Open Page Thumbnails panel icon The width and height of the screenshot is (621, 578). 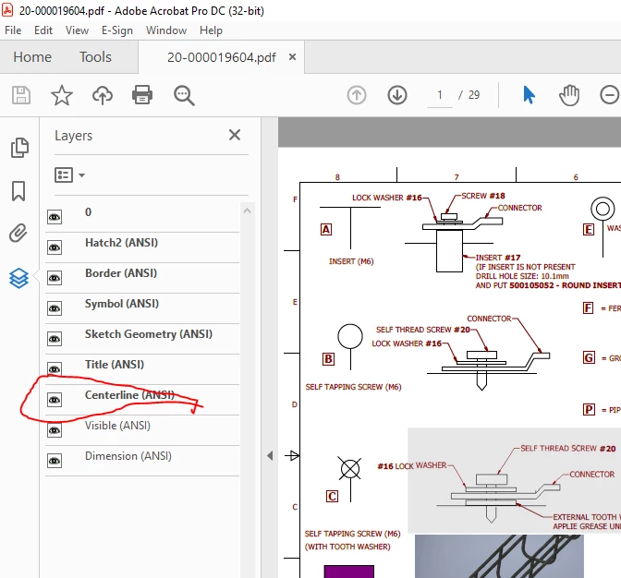19,148
